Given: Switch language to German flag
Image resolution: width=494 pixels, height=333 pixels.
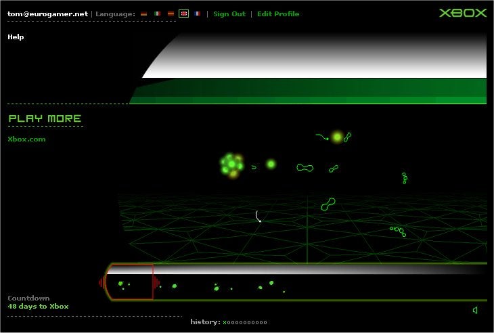Looking at the screenshot, I should pyautogui.click(x=143, y=14).
